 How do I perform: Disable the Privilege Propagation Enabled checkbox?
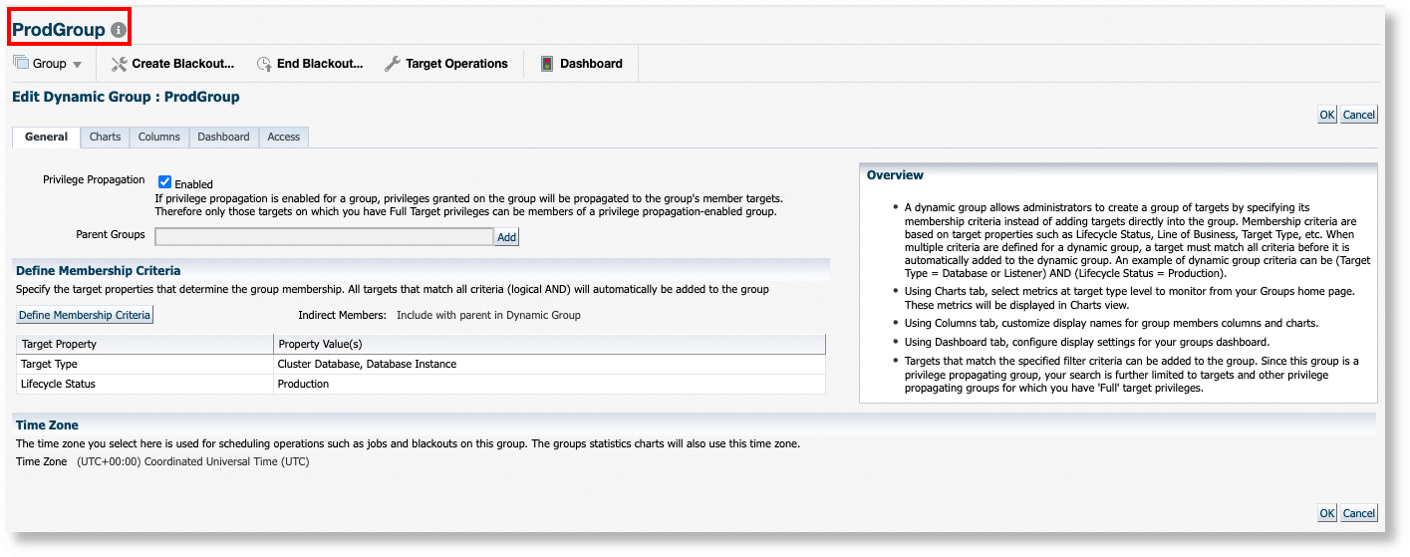[x=165, y=182]
